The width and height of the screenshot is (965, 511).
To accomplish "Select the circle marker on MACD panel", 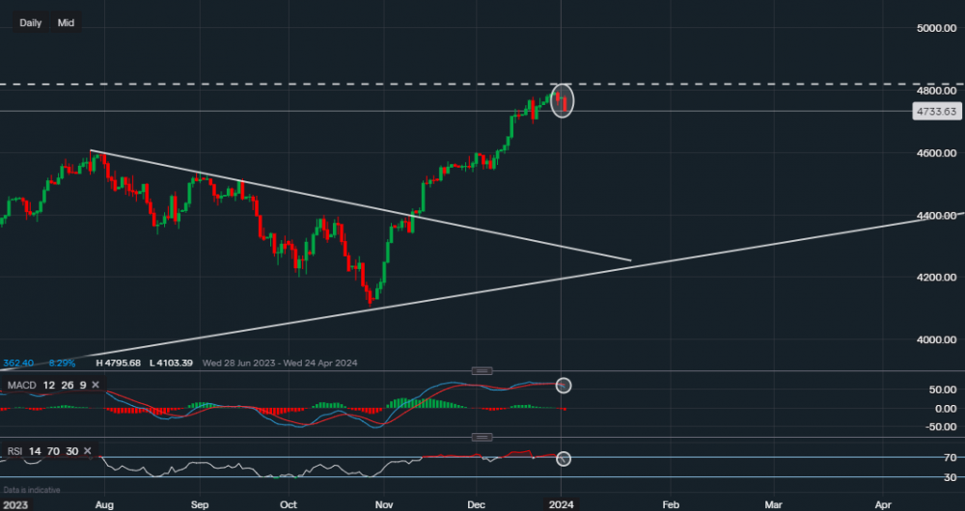I will pyautogui.click(x=565, y=386).
